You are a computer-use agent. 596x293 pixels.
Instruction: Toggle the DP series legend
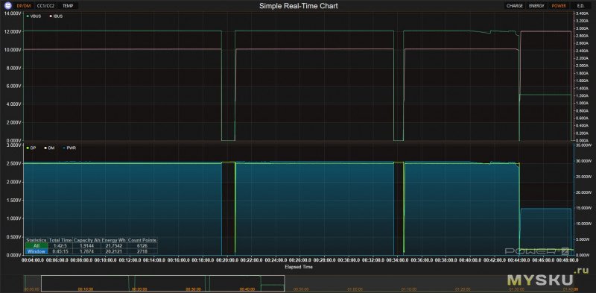coord(31,148)
